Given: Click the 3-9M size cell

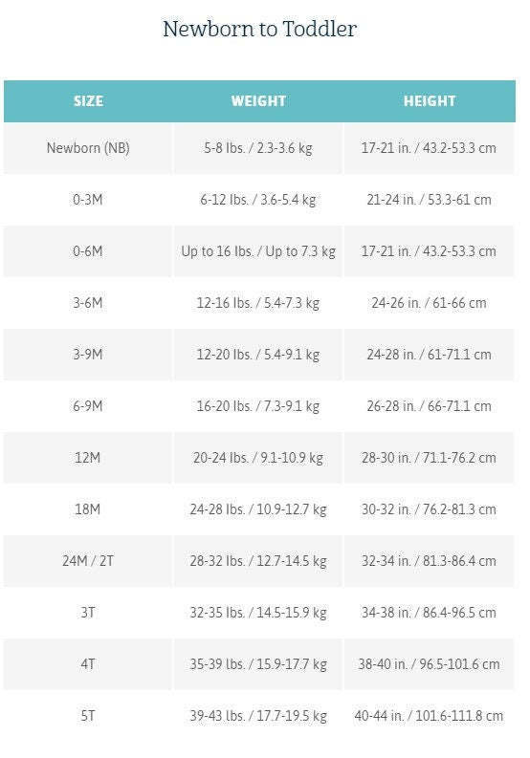Looking at the screenshot, I should point(88,355).
